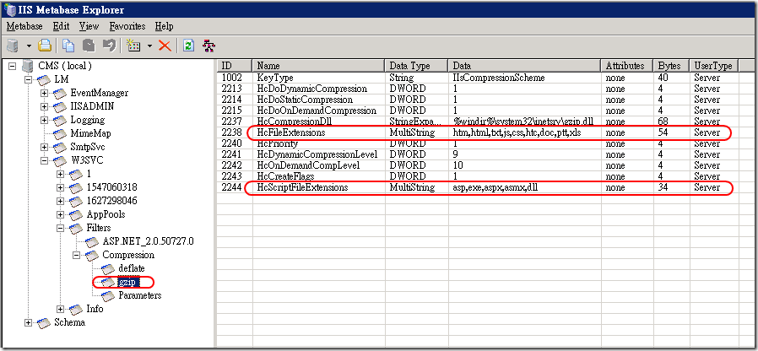The image size is (758, 351).
Task: Click the tree hierarchy toolbar icon
Action: 210,45
